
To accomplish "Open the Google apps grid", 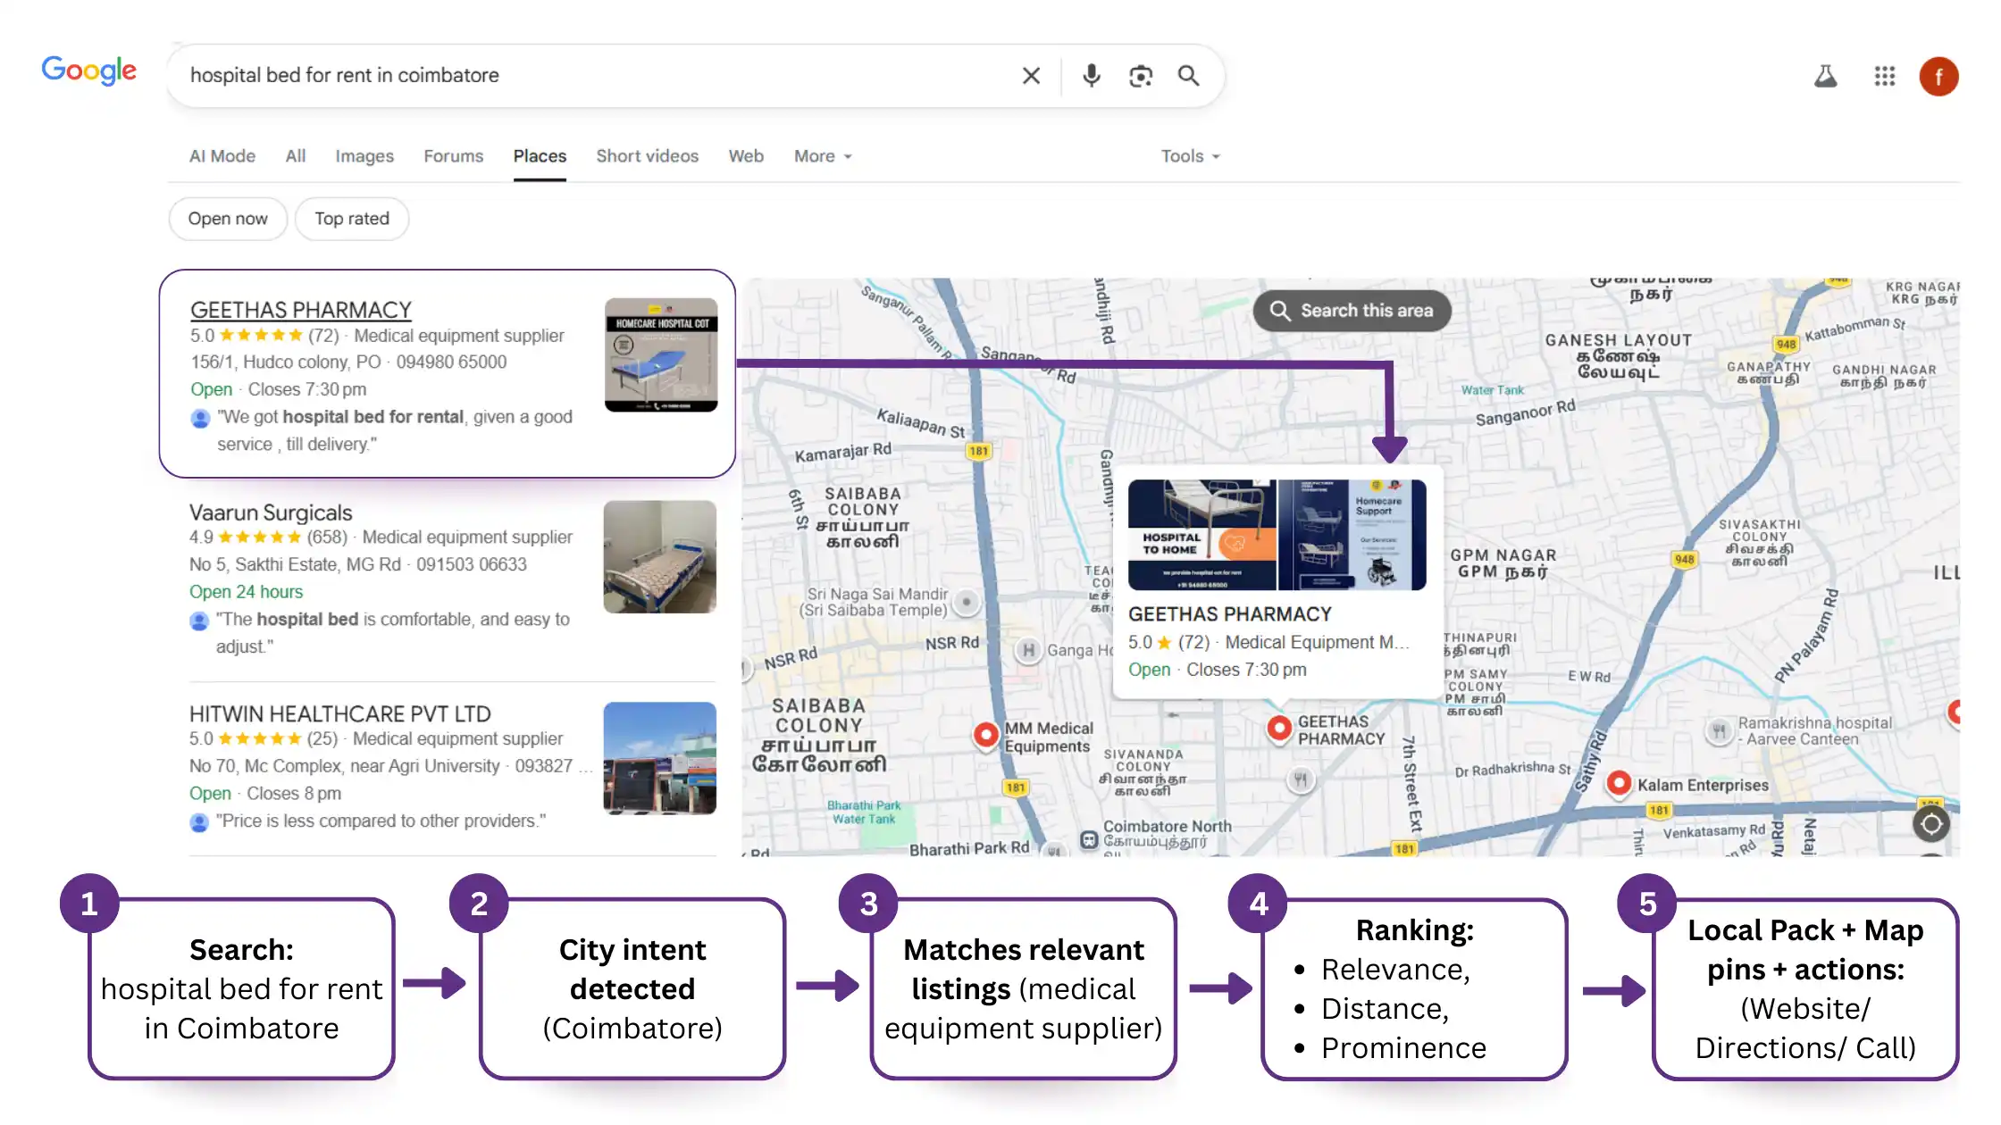I will pyautogui.click(x=1885, y=76).
